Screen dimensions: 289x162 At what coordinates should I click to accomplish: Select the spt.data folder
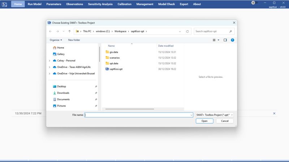[x=114, y=63]
